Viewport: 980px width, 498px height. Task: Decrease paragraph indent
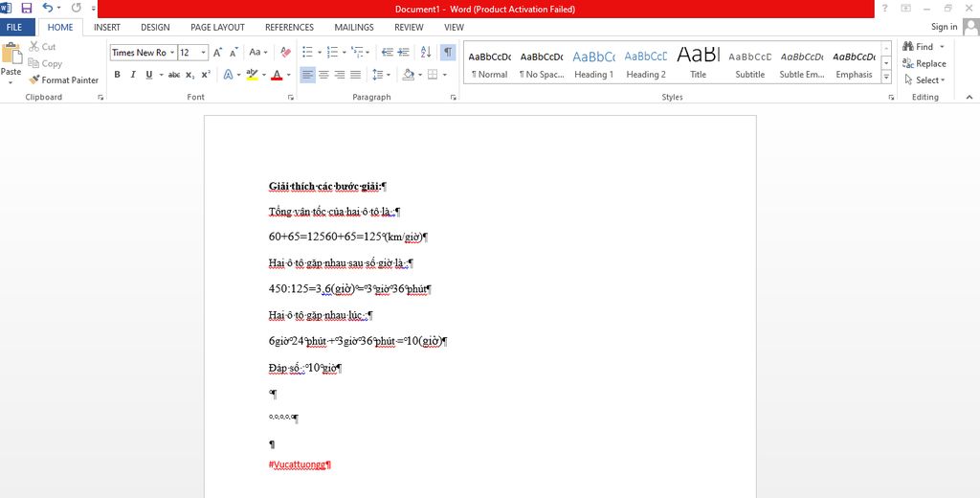point(388,53)
